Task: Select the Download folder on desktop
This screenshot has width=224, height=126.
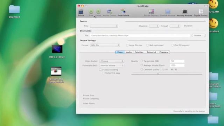Action: [14, 9]
